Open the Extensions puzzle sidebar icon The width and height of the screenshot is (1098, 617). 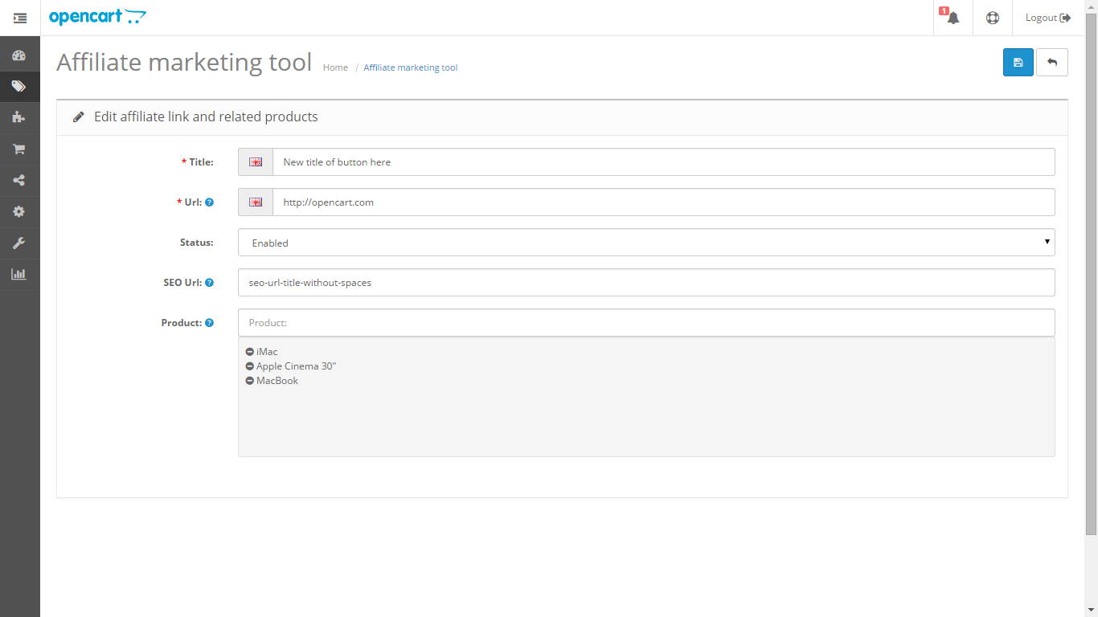[19, 118]
